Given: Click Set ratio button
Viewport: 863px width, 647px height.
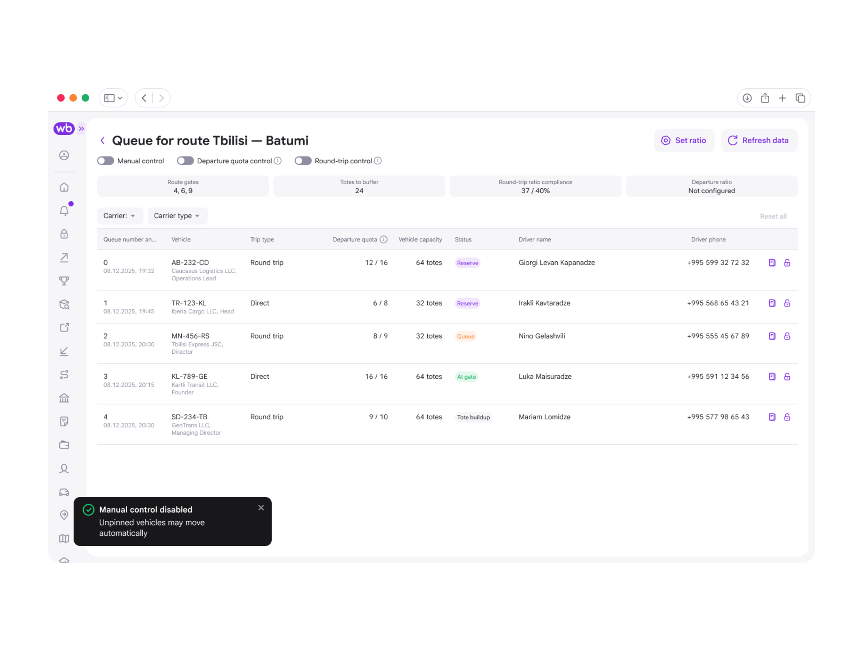Looking at the screenshot, I should (684, 141).
